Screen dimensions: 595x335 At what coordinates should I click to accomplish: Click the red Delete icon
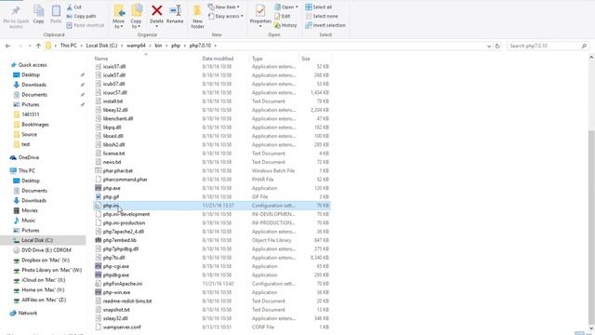tap(157, 10)
